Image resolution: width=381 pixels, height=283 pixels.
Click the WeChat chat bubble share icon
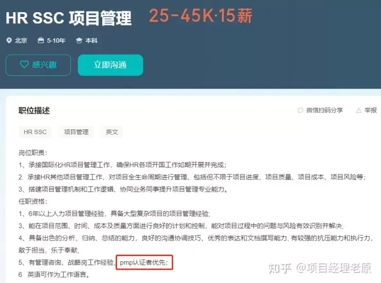click(x=301, y=110)
